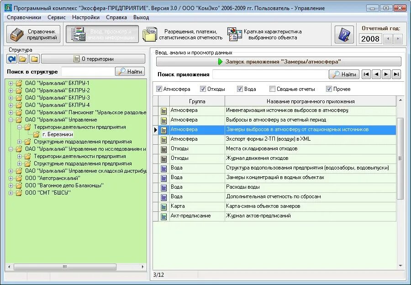Open the Настройки menu

point(86,17)
